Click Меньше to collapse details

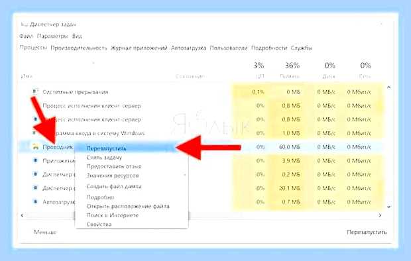tap(45, 232)
